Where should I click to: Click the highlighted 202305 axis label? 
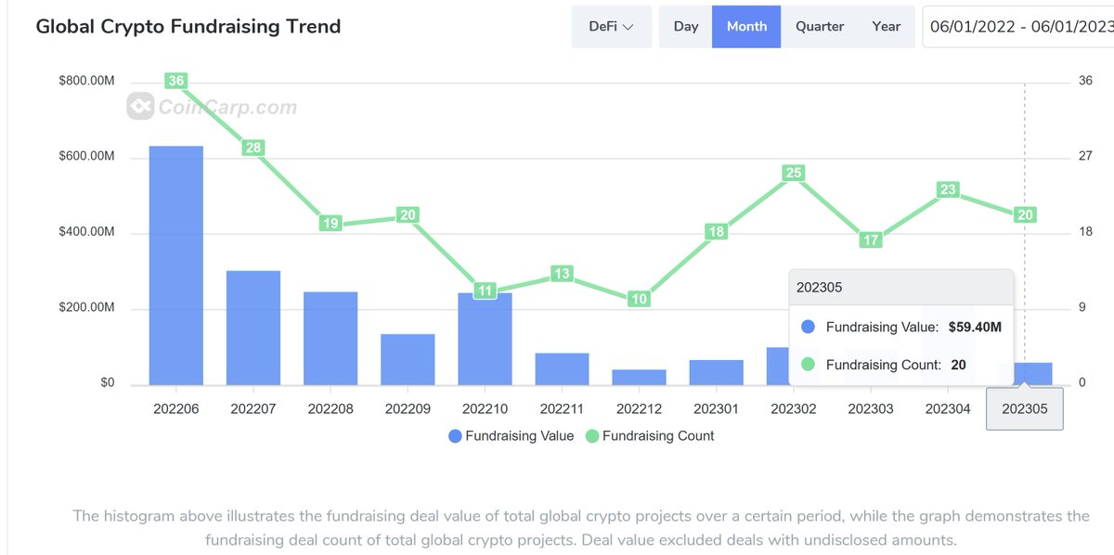point(1024,407)
